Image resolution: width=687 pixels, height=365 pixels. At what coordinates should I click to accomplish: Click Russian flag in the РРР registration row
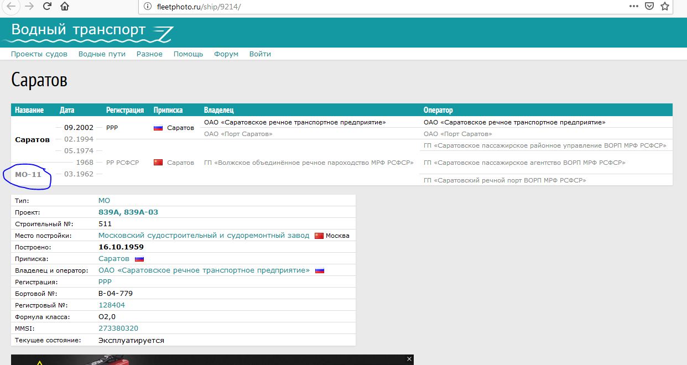[x=158, y=128]
